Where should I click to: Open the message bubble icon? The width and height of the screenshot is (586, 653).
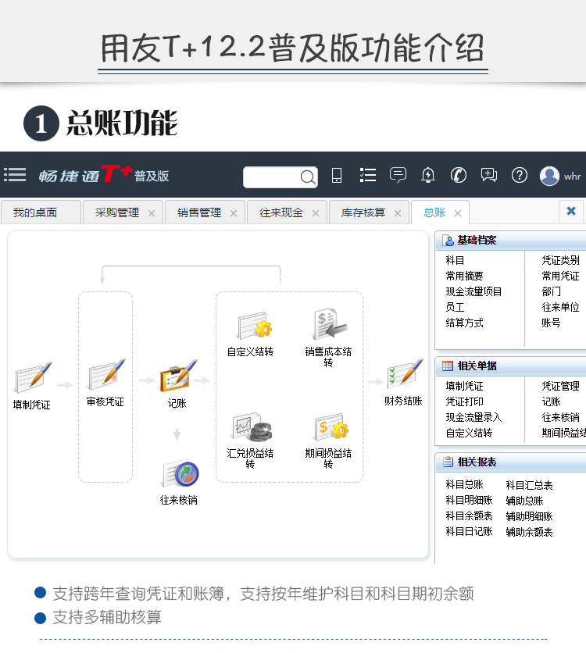398,175
